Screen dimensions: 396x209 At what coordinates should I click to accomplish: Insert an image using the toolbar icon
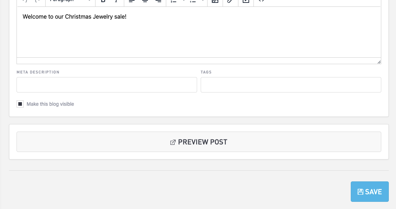[215, 1]
